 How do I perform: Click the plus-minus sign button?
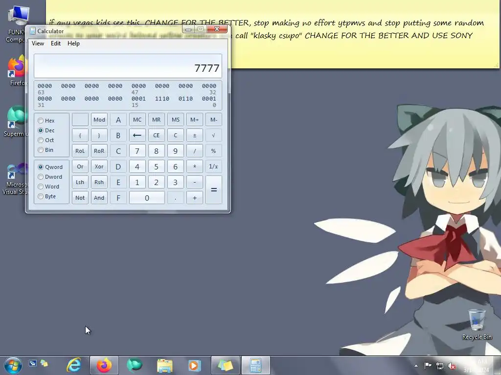coord(195,135)
